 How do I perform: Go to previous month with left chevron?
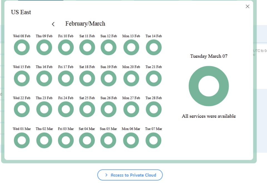pyautogui.click(x=53, y=24)
